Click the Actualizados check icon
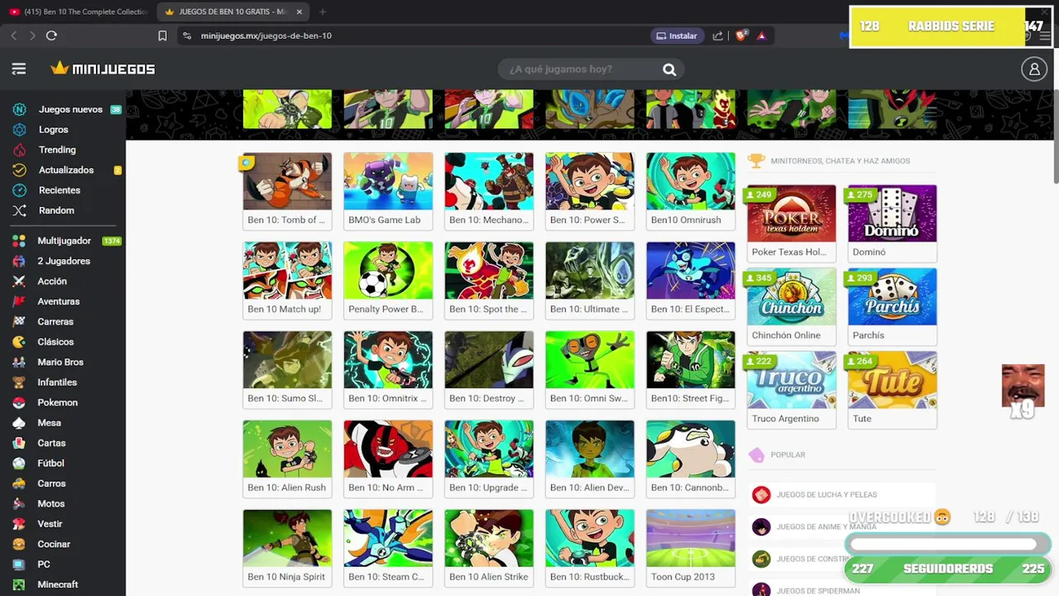Image resolution: width=1059 pixels, height=596 pixels. pos(20,170)
